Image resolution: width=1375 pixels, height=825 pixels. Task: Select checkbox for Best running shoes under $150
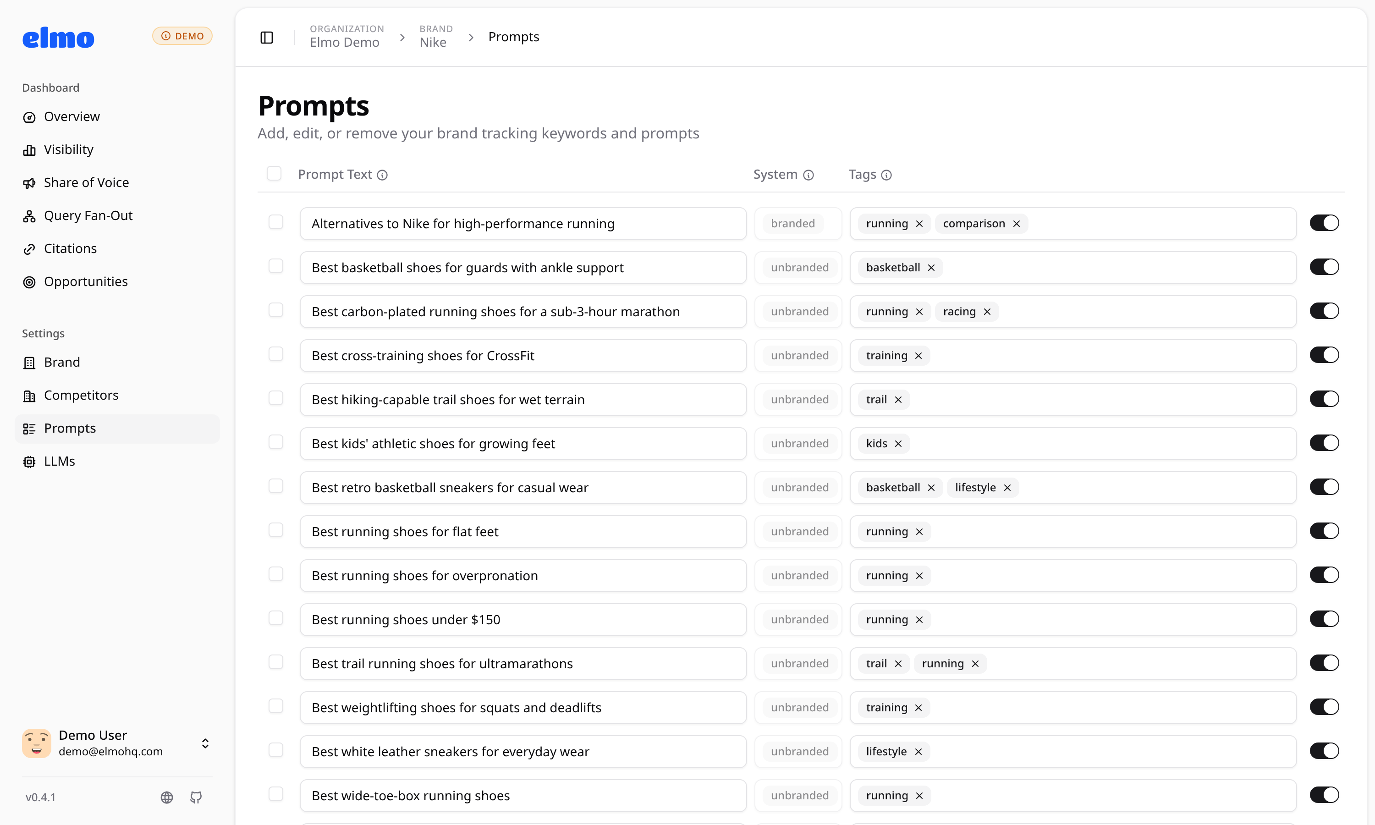[x=275, y=618]
